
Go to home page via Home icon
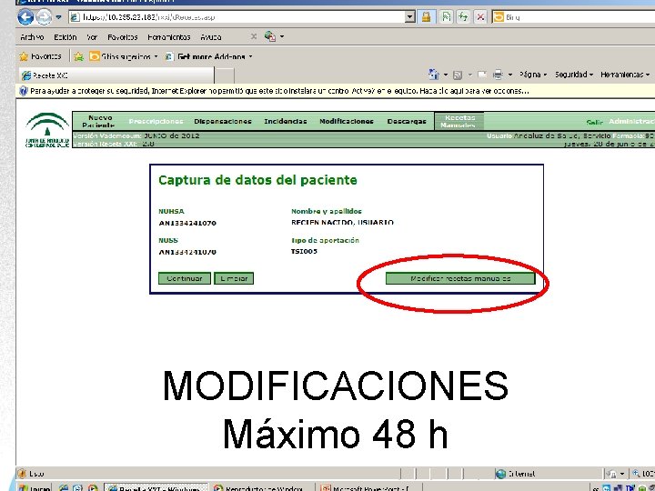[434, 75]
